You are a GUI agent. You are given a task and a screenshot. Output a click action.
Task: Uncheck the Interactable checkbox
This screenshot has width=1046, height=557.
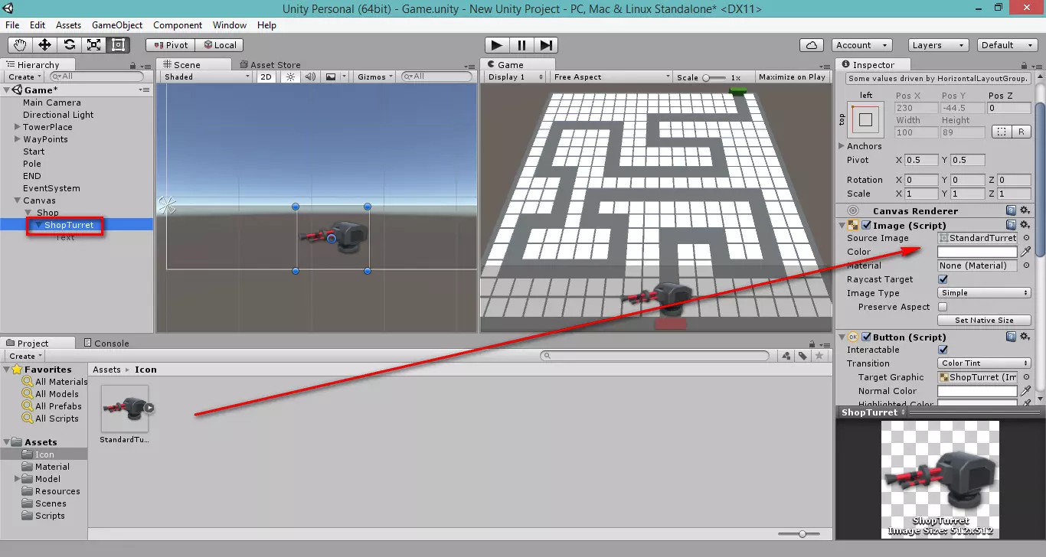pos(943,350)
